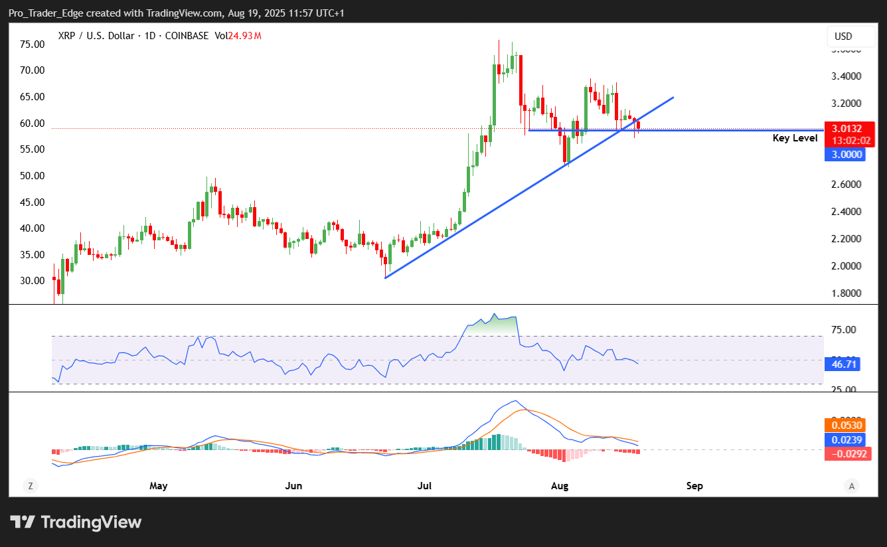
Task: Open the USD currency dropdown
Action: point(843,36)
